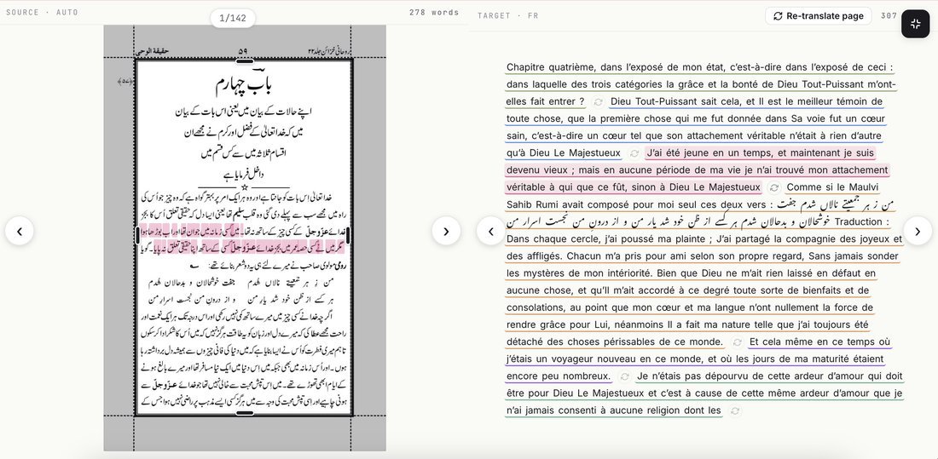
Task: Click the "Dans chaque cercle, j'ai poussé ma plainte" line
Action: click(704, 239)
